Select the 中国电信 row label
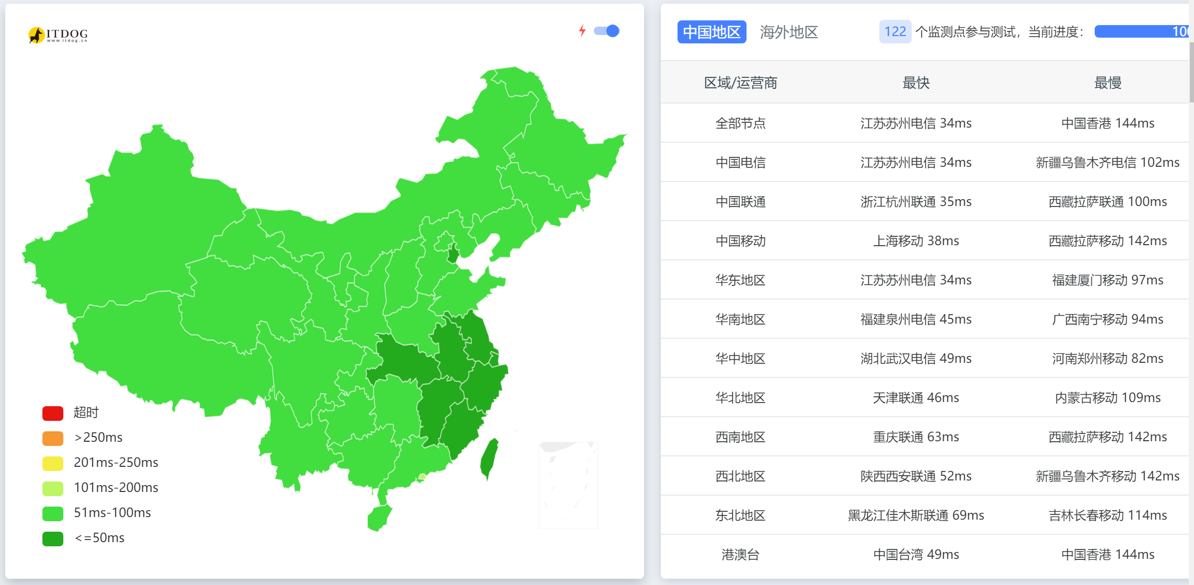This screenshot has height=585, width=1194. click(x=740, y=162)
